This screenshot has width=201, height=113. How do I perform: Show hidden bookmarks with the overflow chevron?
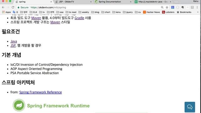[x=198, y=12]
